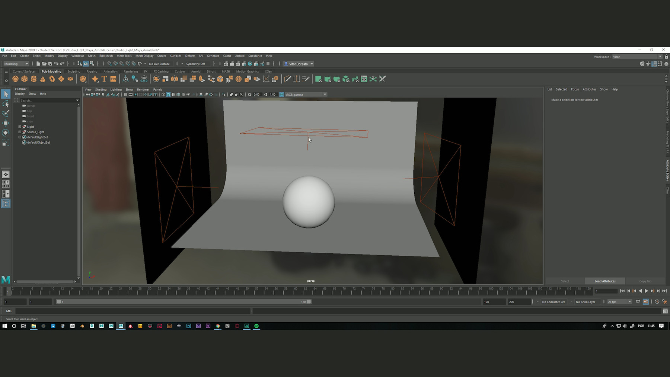
Task: Switch to the Sculpting shelf tab
Action: (73, 71)
